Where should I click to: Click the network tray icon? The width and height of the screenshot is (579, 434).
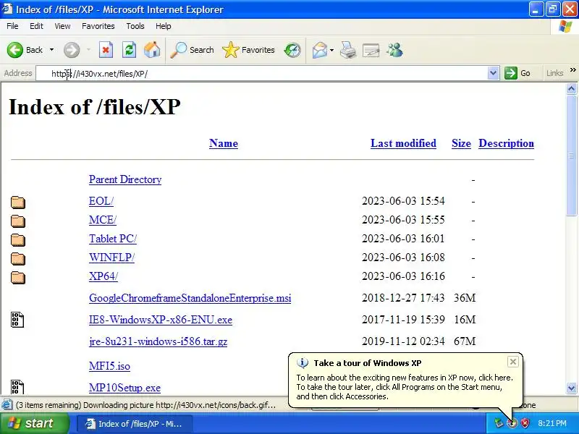(x=499, y=423)
